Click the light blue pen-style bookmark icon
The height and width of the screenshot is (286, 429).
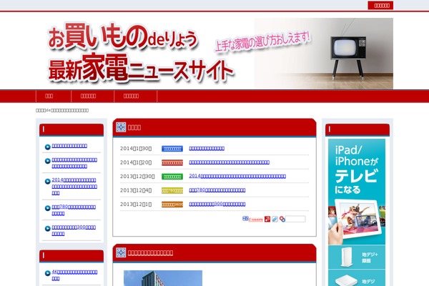pos(275,219)
